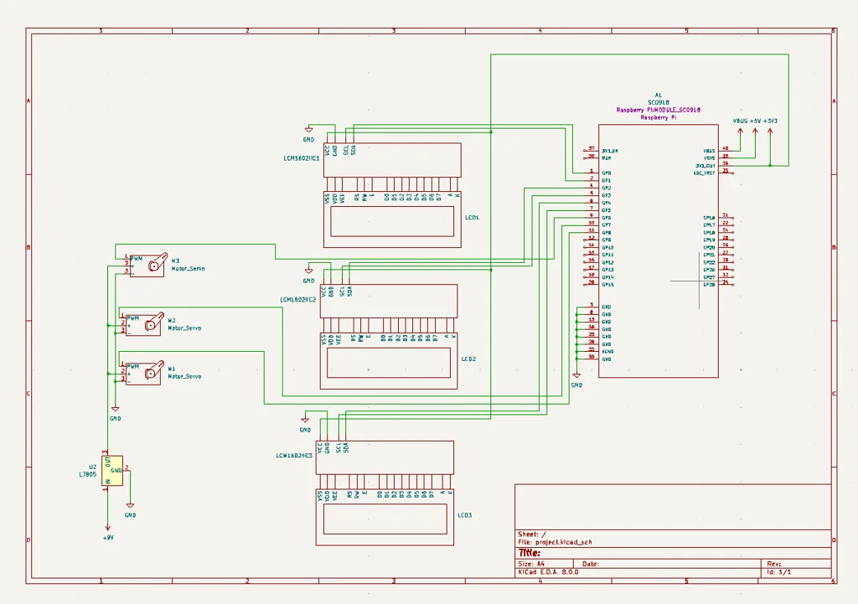Image resolution: width=858 pixels, height=604 pixels.
Task: Click the GP1 pin label
Action: click(x=607, y=180)
